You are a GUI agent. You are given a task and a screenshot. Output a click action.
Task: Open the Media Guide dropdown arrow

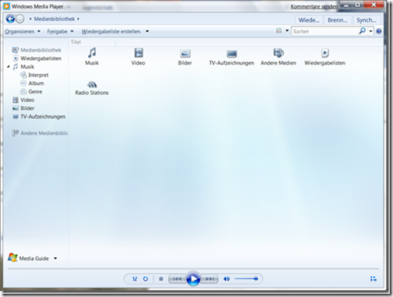tap(55, 258)
